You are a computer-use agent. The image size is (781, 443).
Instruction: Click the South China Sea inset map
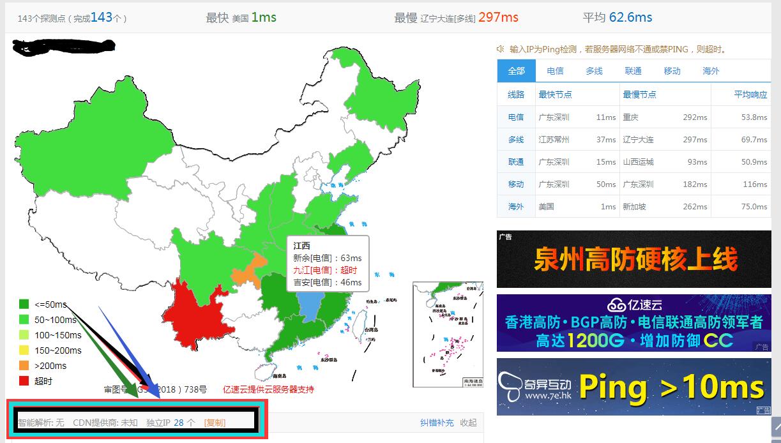click(x=447, y=334)
